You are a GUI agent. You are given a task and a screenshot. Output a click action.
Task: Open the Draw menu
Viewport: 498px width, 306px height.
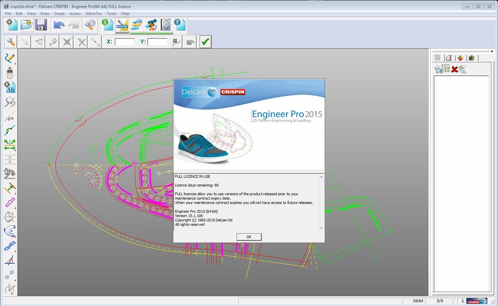coord(45,13)
